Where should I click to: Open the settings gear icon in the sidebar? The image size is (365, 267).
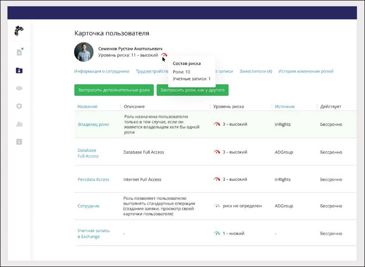coord(19,106)
